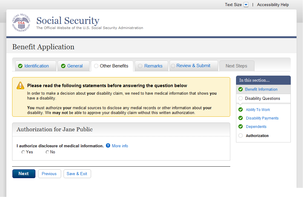Go to the Other Benefits tab
Viewport: 305px width, 199px height.
coord(114,66)
